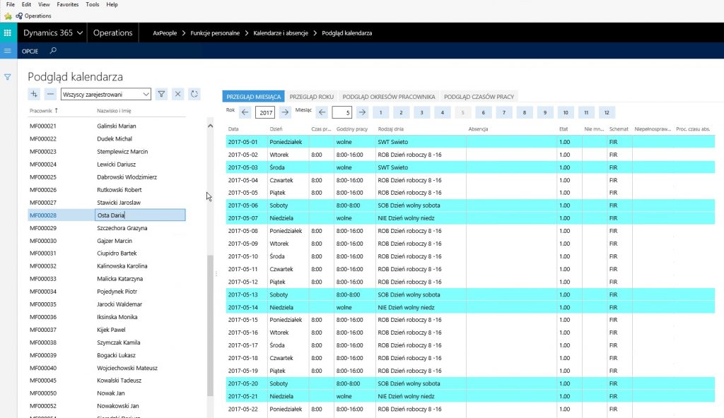
Task: Open the Tools menu
Action: tap(93, 4)
